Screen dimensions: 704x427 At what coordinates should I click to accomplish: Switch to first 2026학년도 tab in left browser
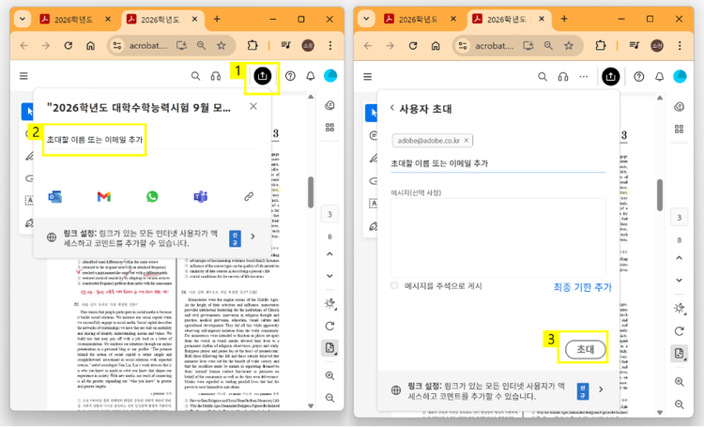(74, 20)
